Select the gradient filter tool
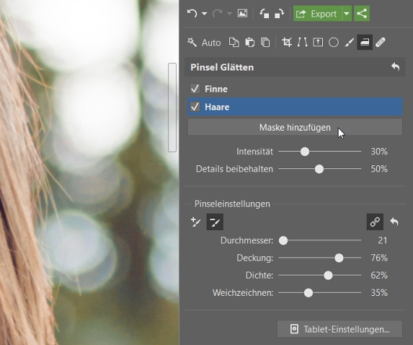 point(318,42)
